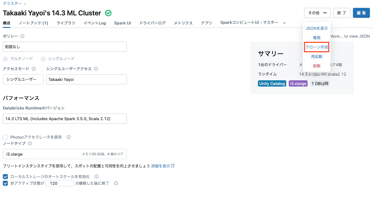Click the blue 編集 button

(x=361, y=13)
